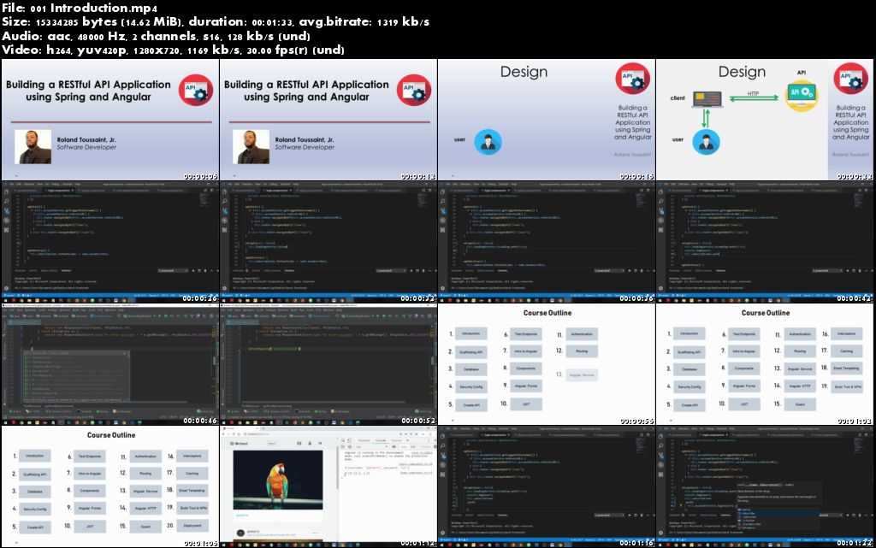Click the 'Size: 15334285 bytes' info line
The width and height of the screenshot is (876, 548).
(x=216, y=21)
